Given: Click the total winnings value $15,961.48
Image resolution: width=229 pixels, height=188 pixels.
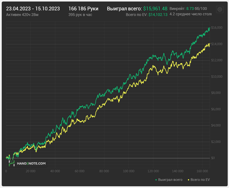Looking at the screenshot, I should [155, 9].
